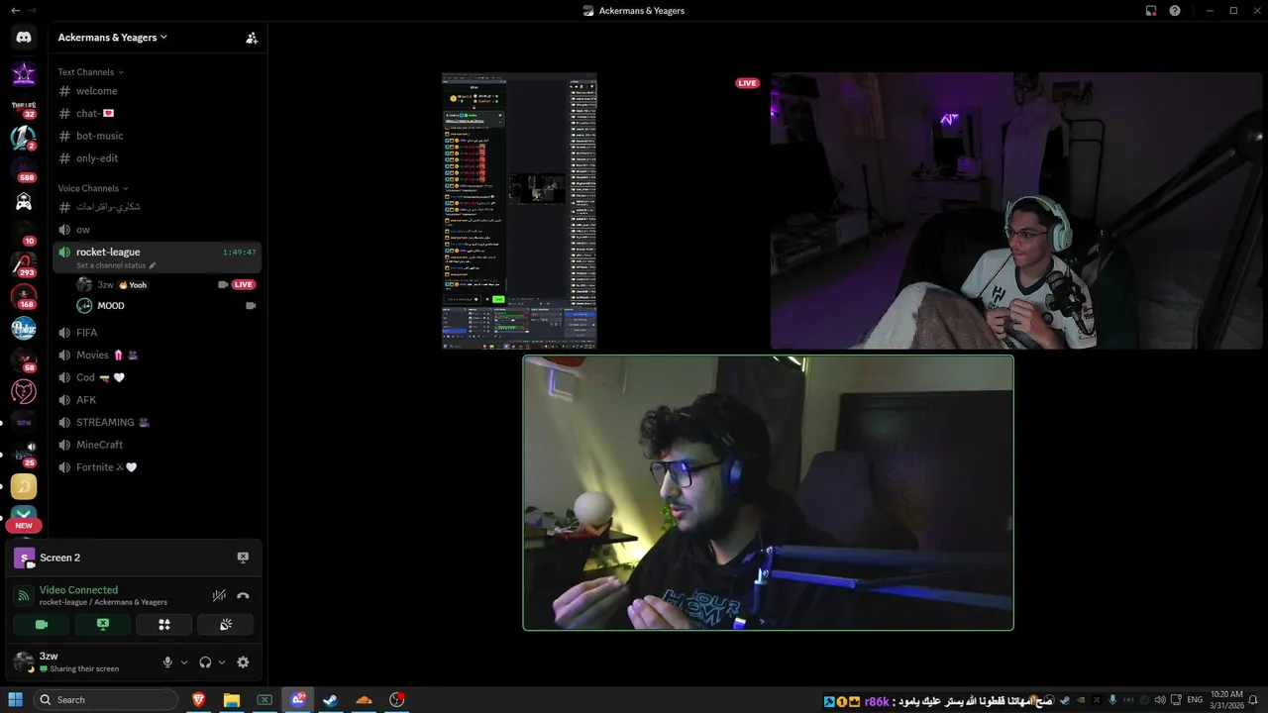Select the green-outlined speaking camera tile

[768, 493]
